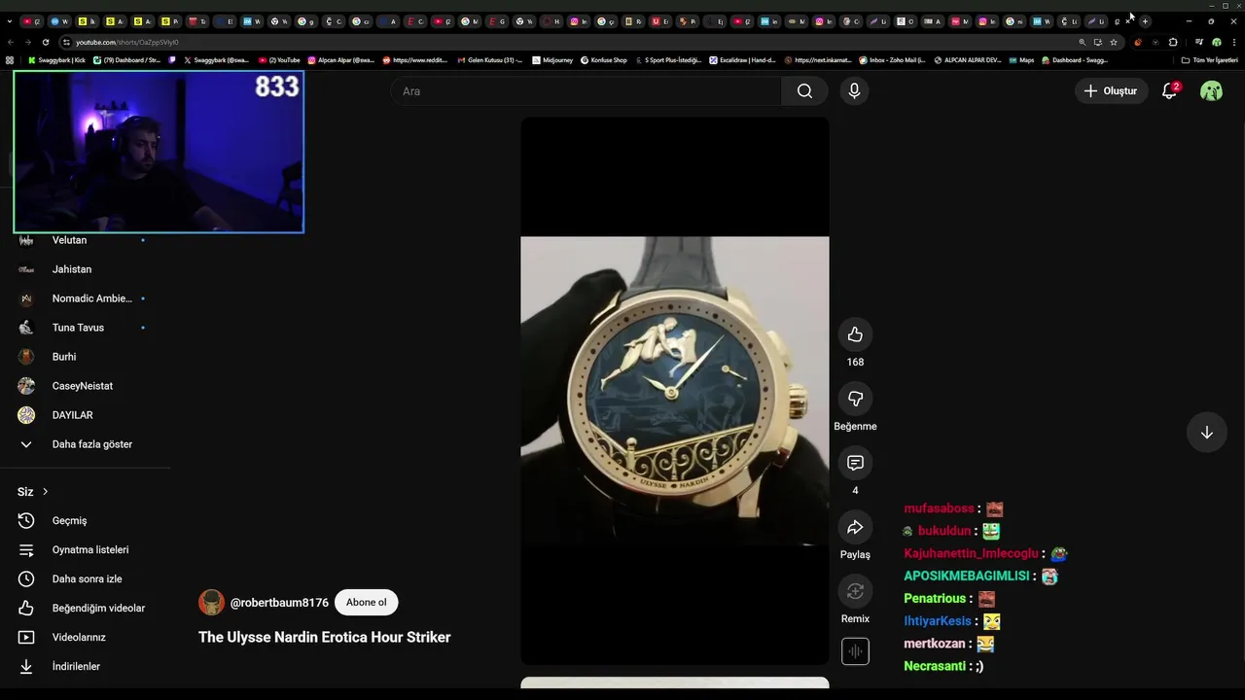Bookmark this page with star icon
The width and height of the screenshot is (1245, 700).
[x=1114, y=42]
